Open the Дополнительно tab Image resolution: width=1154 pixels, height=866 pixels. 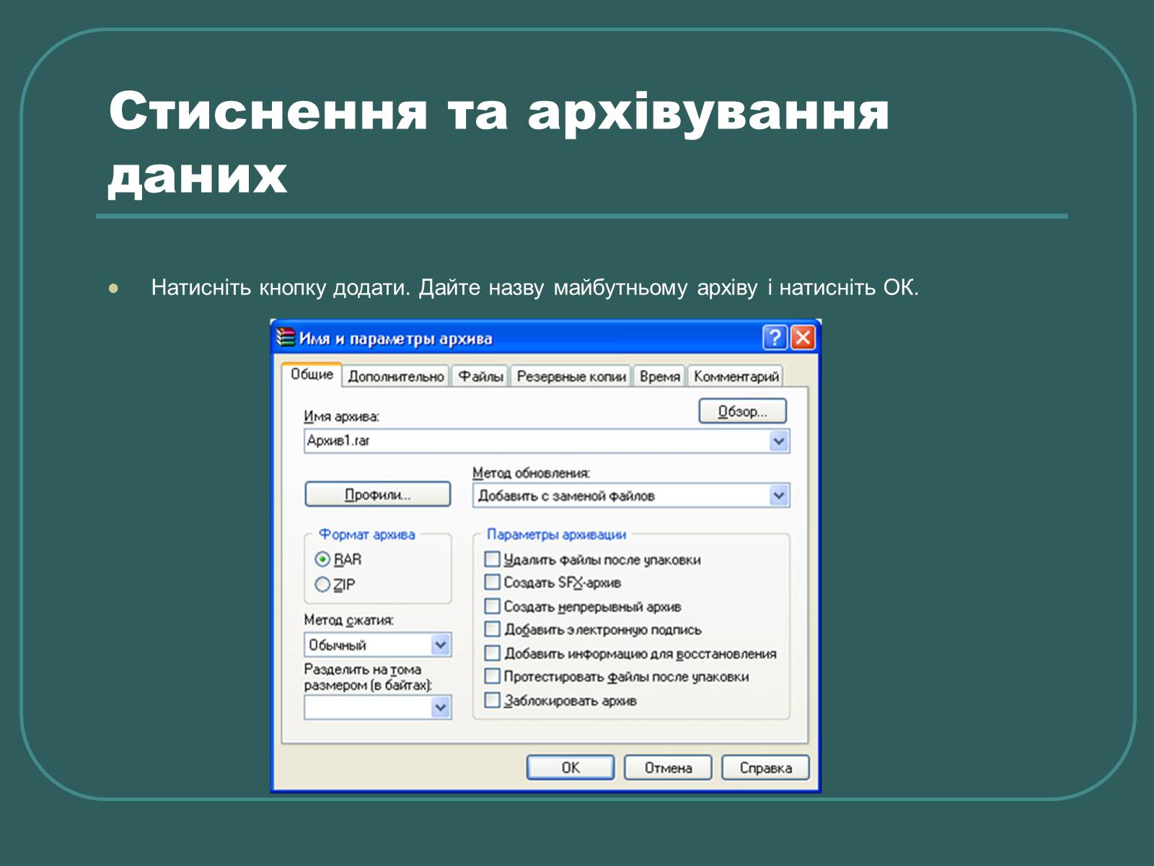(x=396, y=377)
